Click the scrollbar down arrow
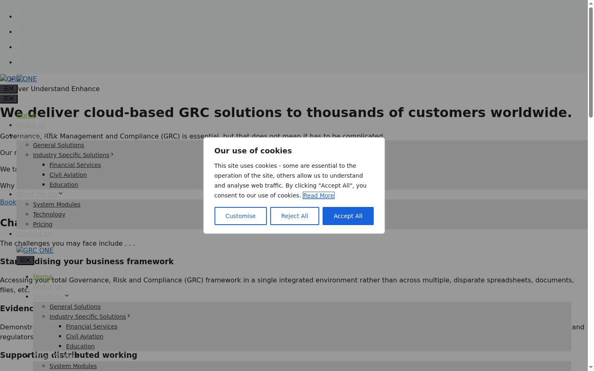Screen dimensions: 594x371 591,368
